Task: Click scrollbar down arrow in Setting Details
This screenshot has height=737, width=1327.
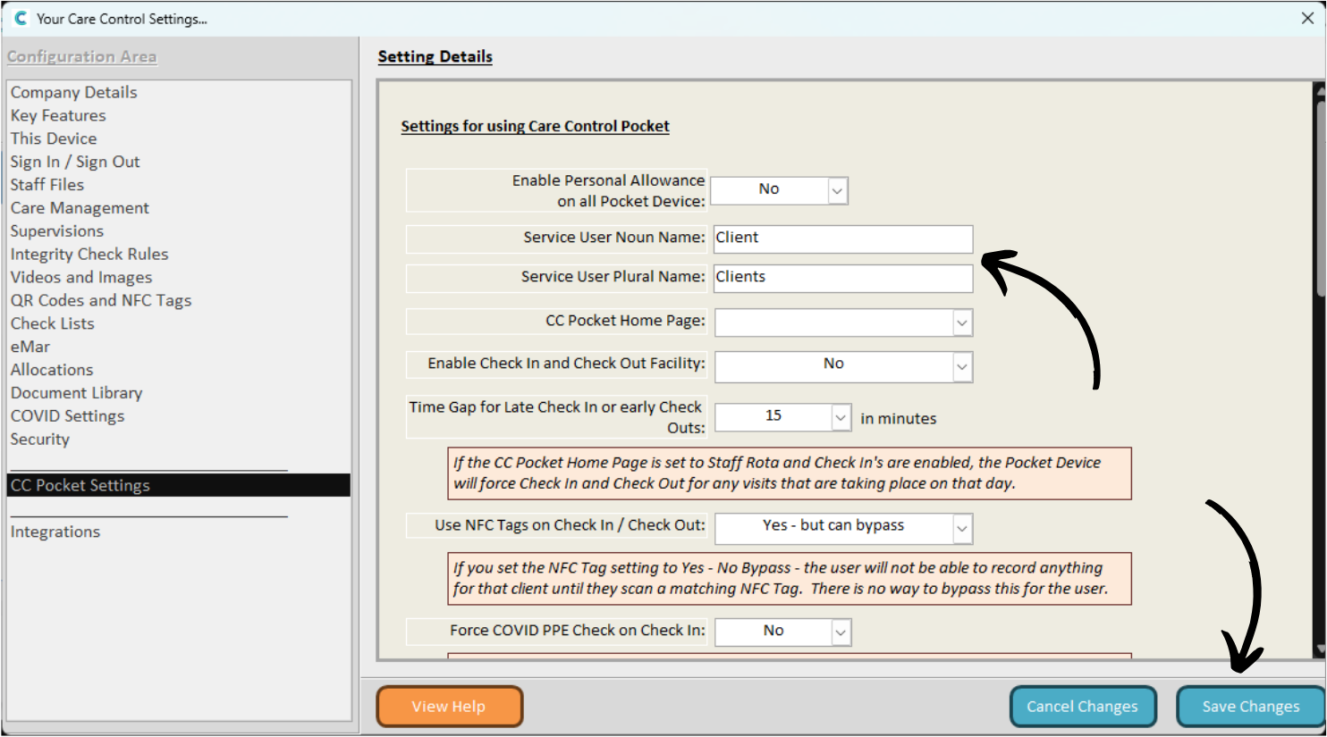Action: (x=1320, y=649)
